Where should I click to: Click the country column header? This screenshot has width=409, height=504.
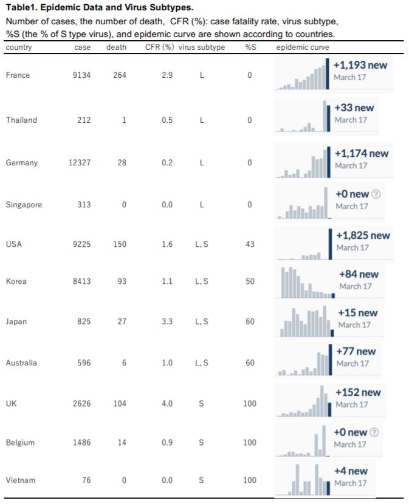pyautogui.click(x=19, y=47)
